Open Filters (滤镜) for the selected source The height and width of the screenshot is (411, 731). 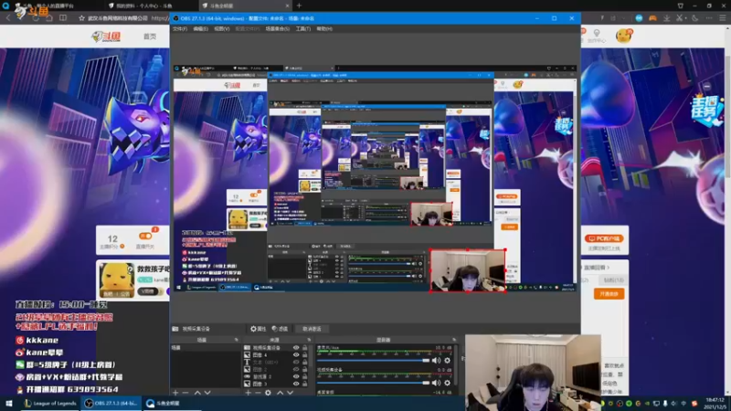click(280, 329)
